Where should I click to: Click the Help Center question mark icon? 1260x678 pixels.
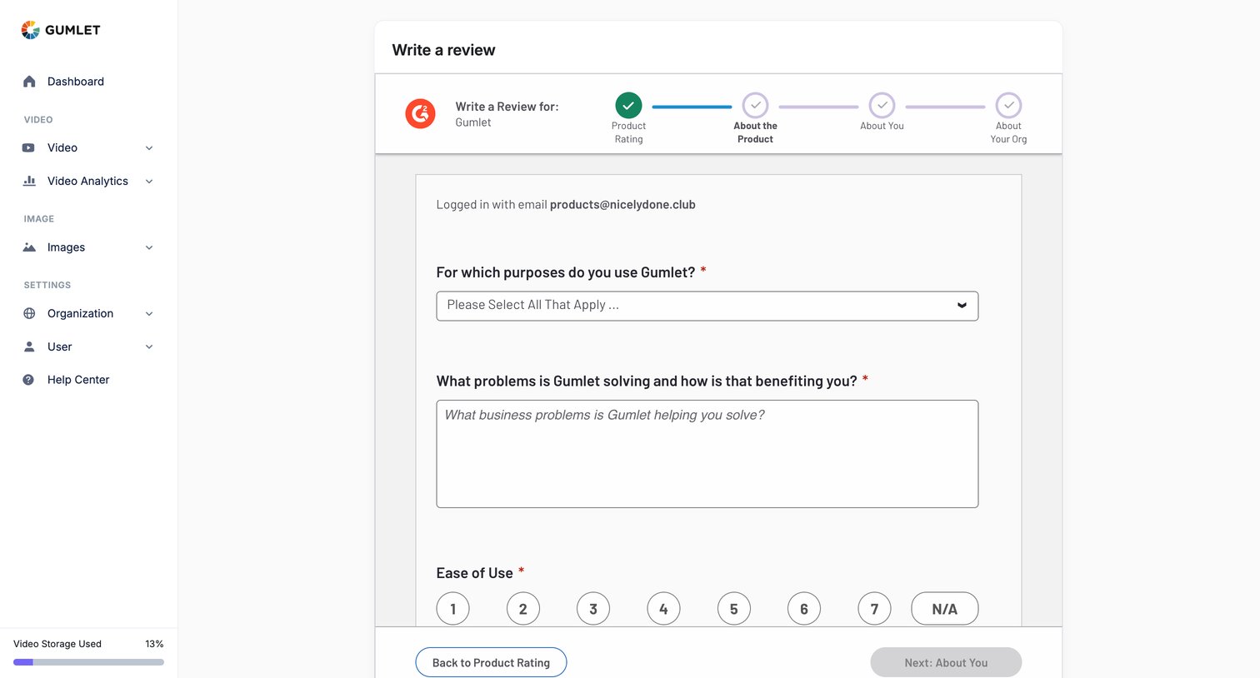[x=29, y=380]
